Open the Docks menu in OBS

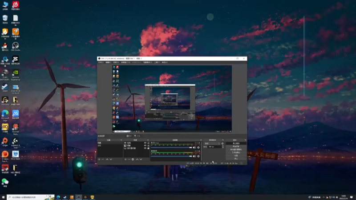pos(125,62)
